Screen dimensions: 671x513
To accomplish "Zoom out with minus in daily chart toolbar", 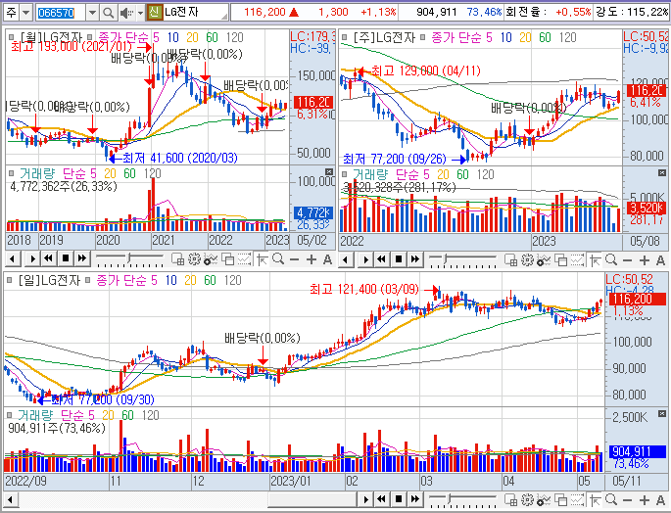I will [x=627, y=499].
